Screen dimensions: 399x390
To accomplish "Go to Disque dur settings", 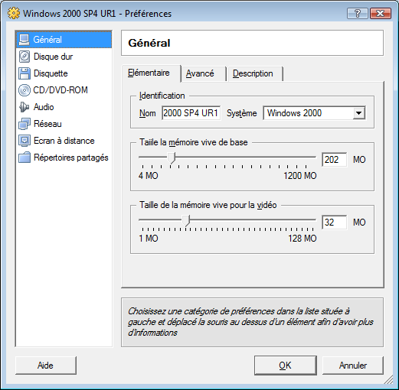I will [x=64, y=57].
